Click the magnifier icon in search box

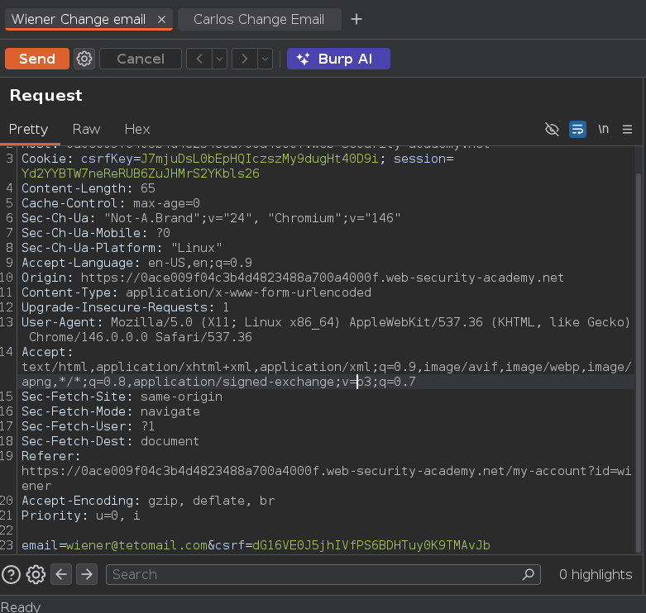pyautogui.click(x=529, y=574)
